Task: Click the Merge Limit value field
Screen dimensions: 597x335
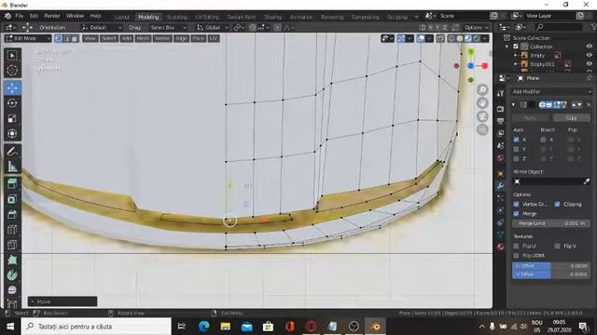Action: [551, 223]
